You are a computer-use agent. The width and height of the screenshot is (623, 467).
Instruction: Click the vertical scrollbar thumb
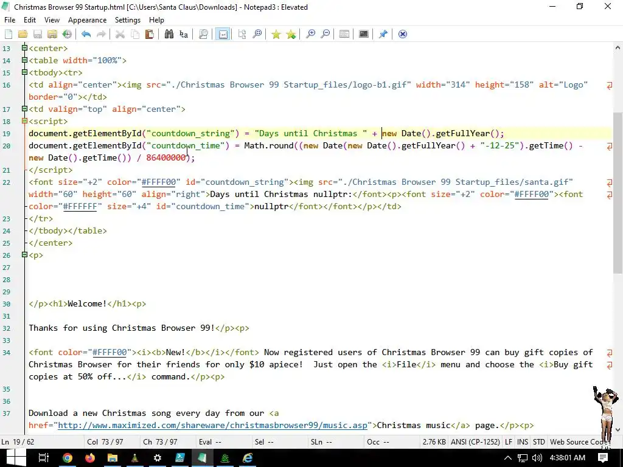[x=618, y=193]
